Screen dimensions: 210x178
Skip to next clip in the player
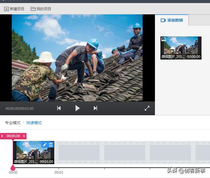(95, 108)
